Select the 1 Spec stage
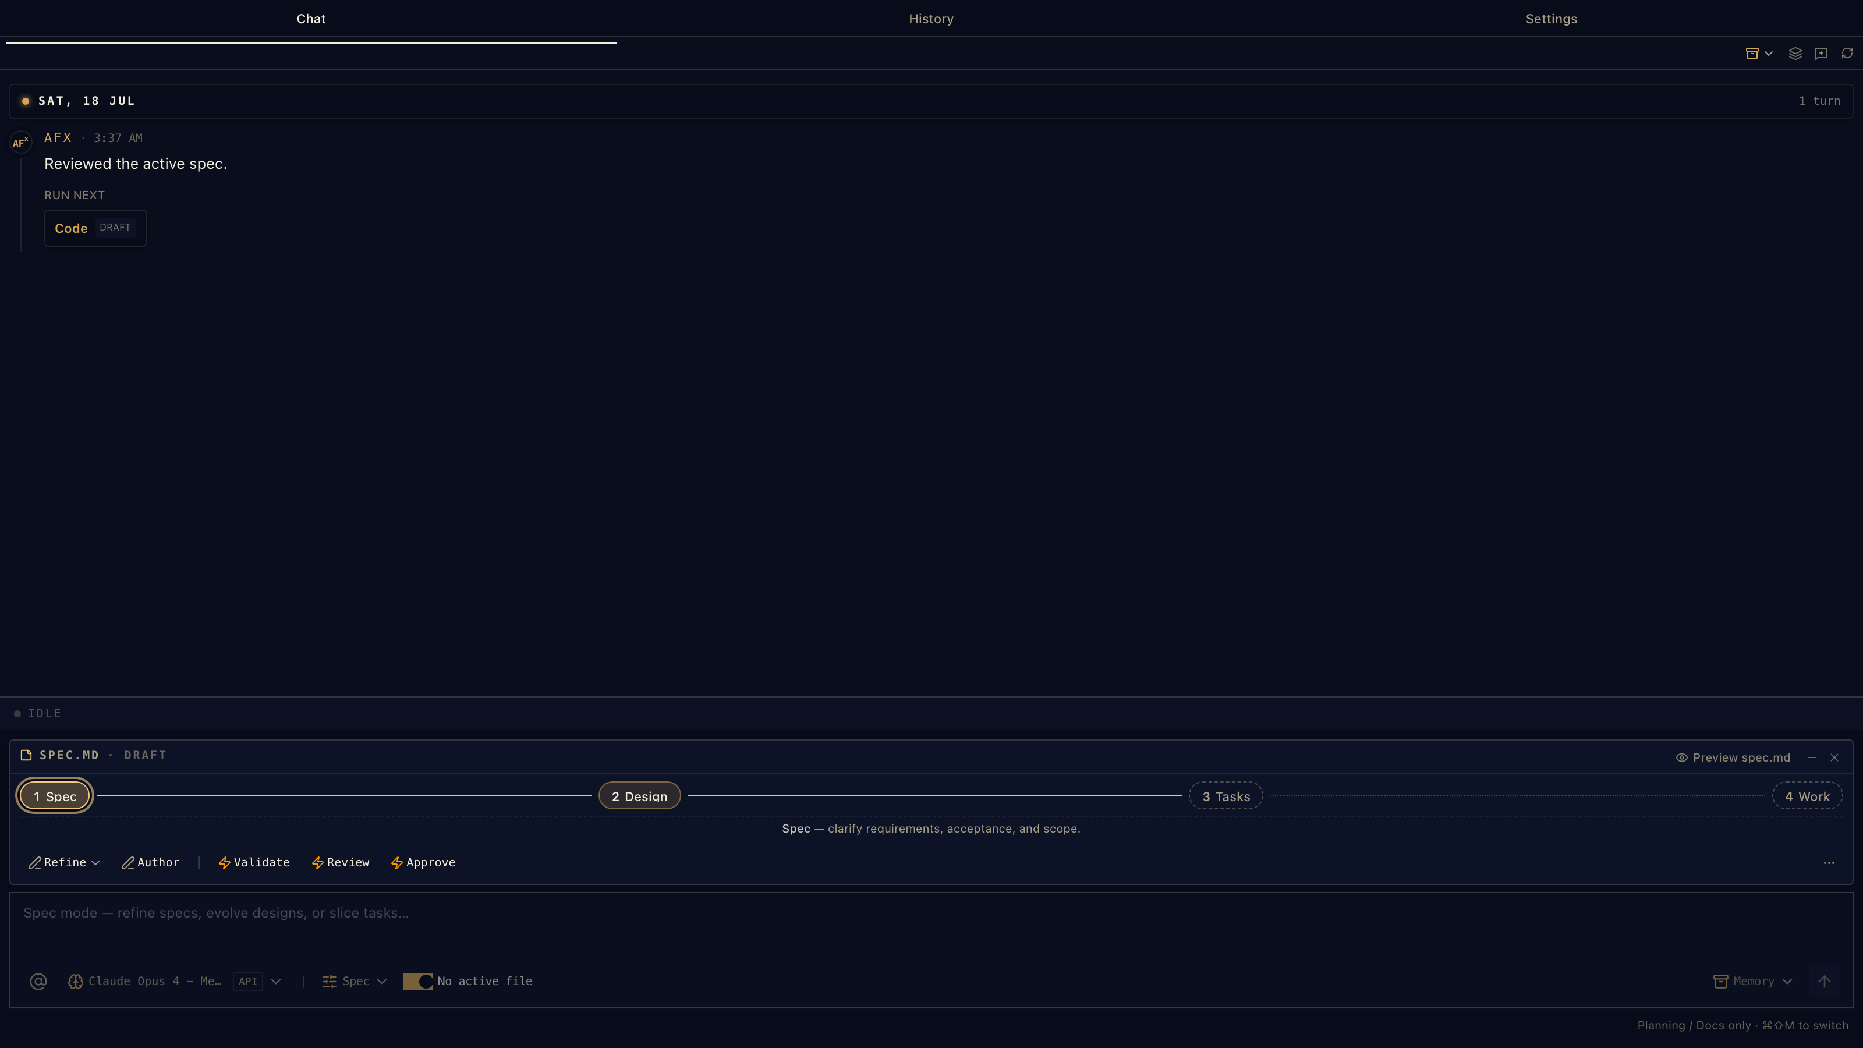The image size is (1863, 1048). [55, 795]
